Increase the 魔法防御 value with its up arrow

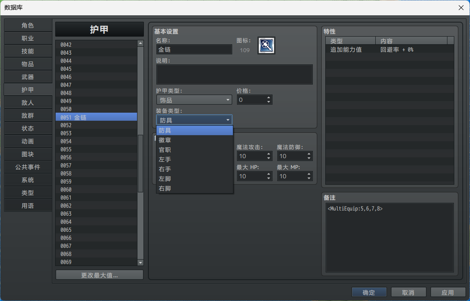point(309,154)
